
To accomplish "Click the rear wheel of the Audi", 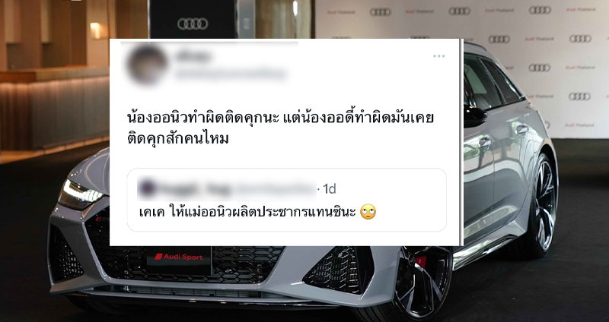I will coord(544,205).
